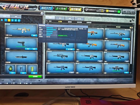Click the back arrow icon in top-right
The height and width of the screenshot is (105, 140).
[125, 12]
